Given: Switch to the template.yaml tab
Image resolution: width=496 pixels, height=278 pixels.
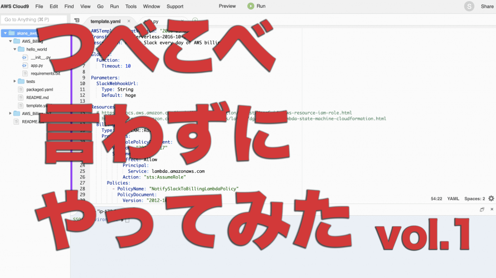Looking at the screenshot, I should (105, 22).
